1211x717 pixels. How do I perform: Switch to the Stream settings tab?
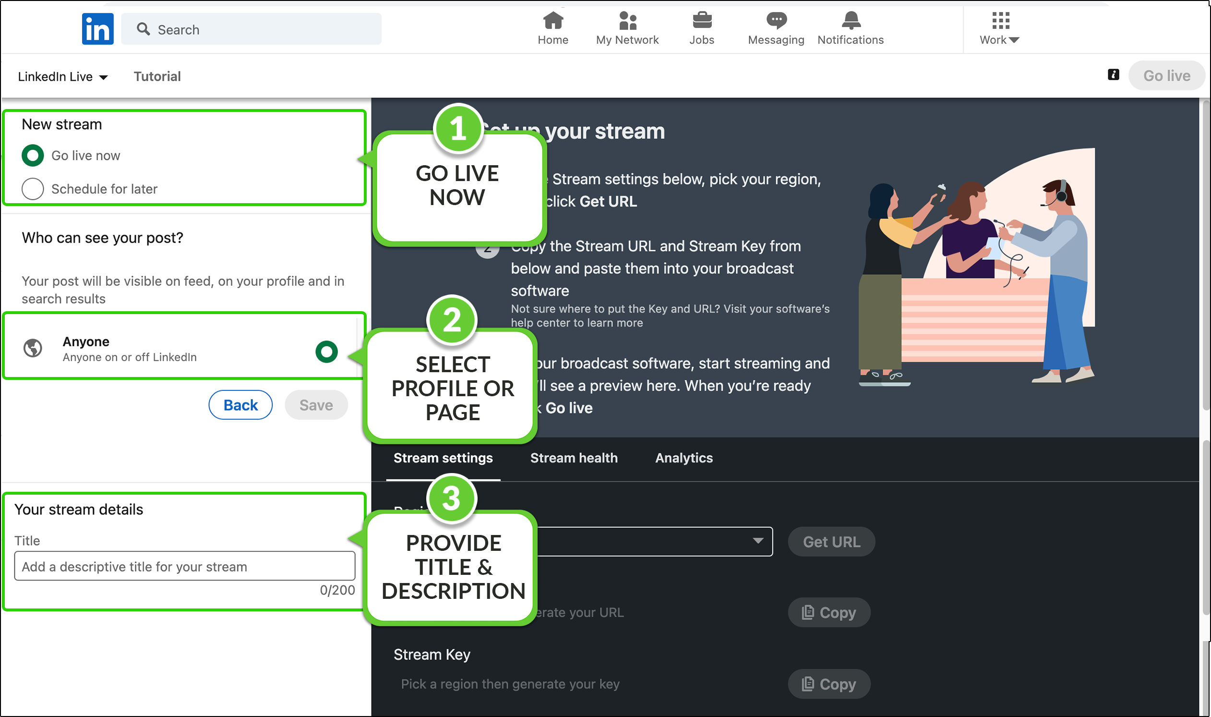click(x=443, y=458)
